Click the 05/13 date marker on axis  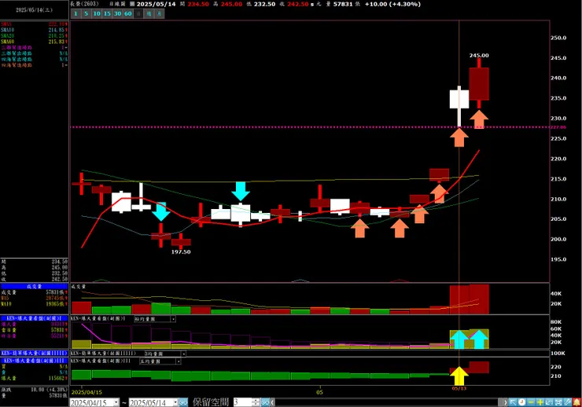459,389
